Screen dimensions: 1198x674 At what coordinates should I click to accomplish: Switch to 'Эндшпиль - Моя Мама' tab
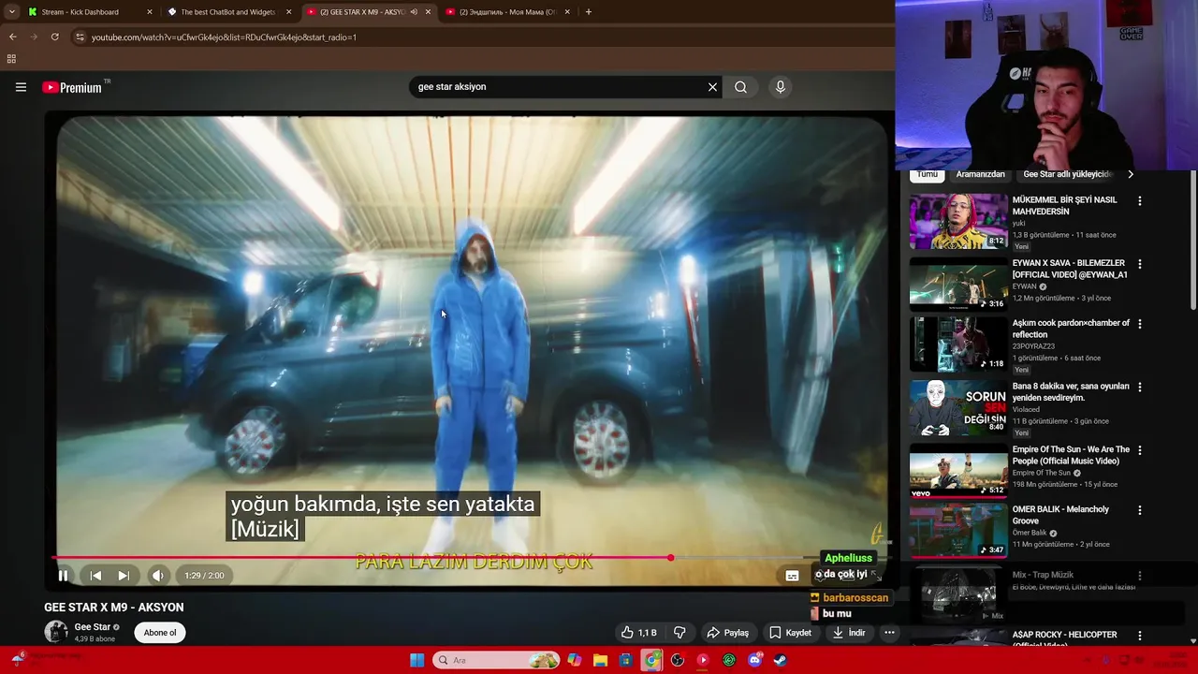(508, 12)
